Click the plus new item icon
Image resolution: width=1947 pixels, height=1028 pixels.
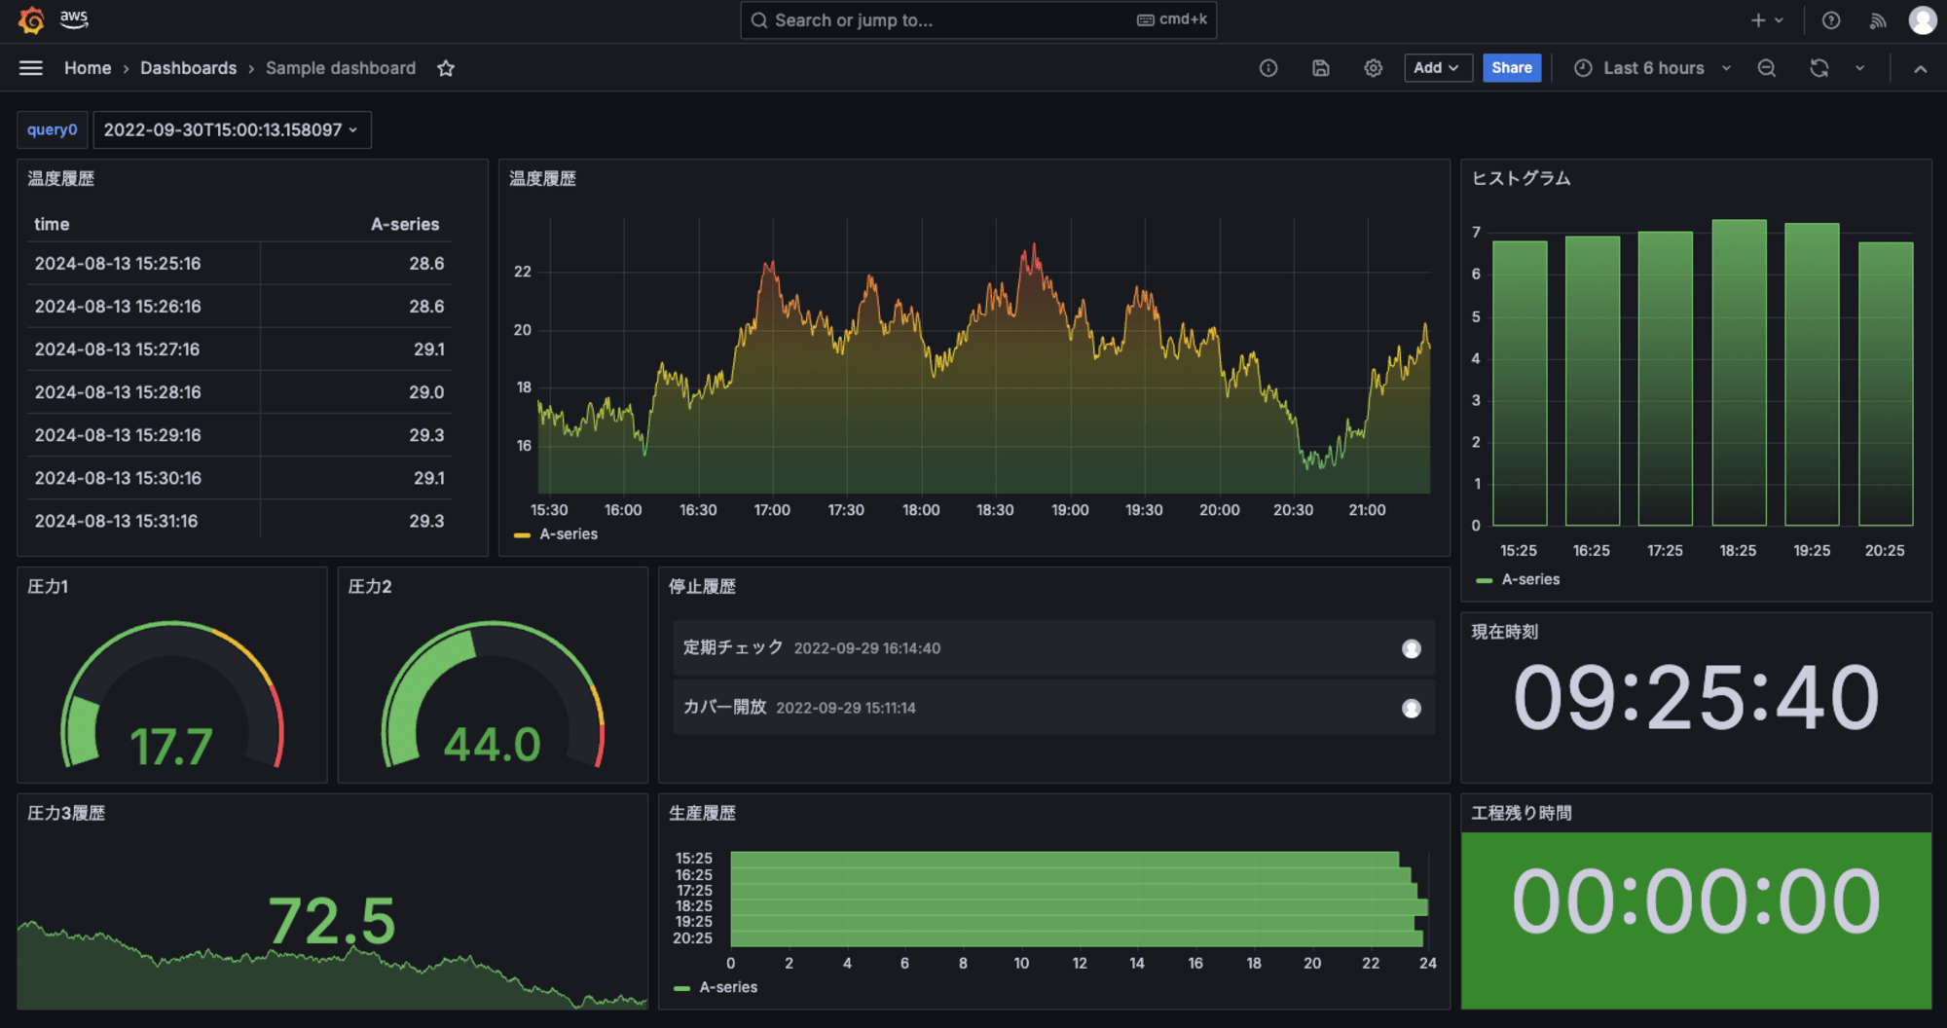(1758, 20)
